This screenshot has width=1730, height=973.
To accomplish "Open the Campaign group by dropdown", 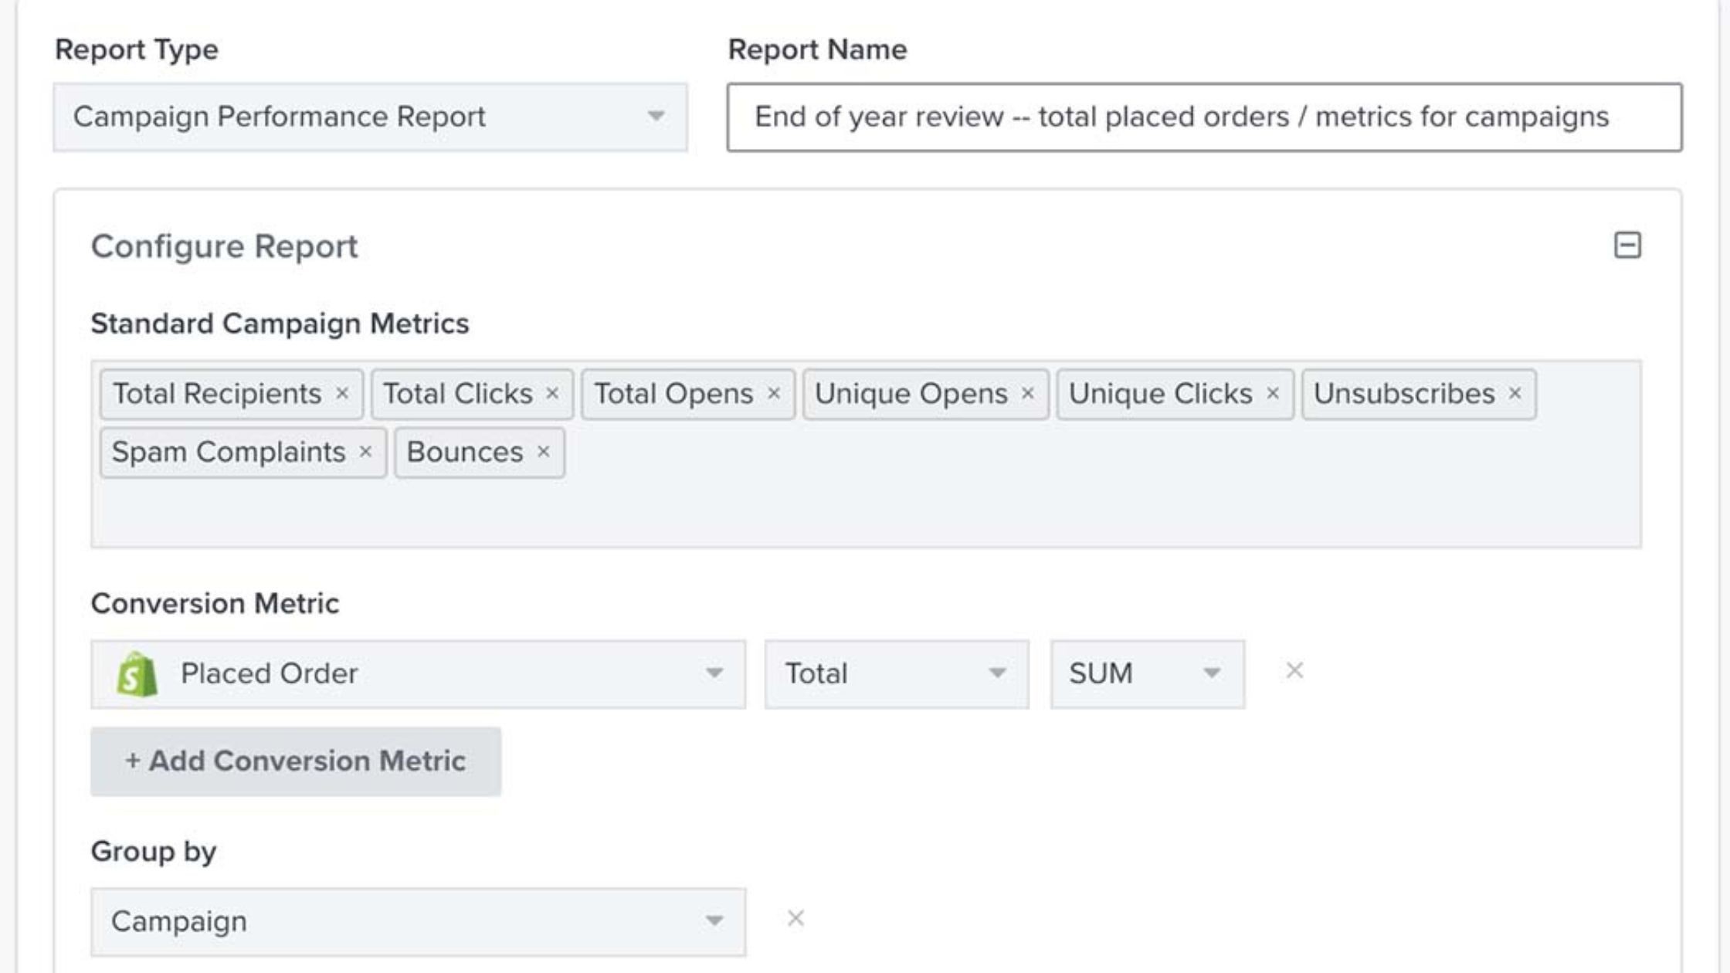I will (x=419, y=922).
